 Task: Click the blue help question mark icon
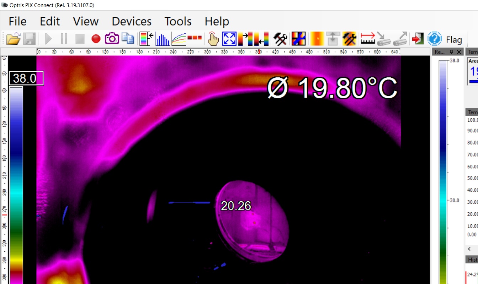click(434, 39)
